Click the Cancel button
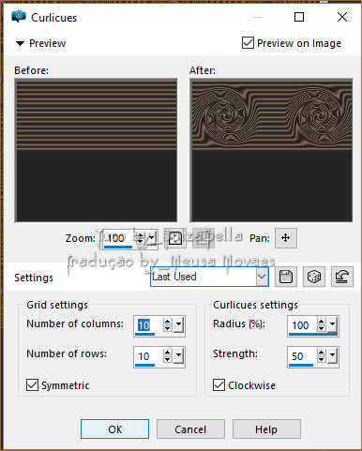Screen dimensions: 362x451 [x=190, y=429]
